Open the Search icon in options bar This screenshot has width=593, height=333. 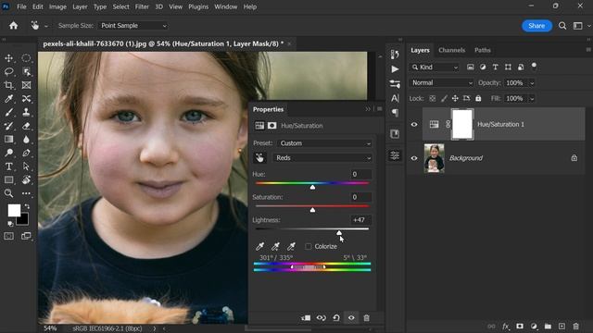[x=562, y=26]
